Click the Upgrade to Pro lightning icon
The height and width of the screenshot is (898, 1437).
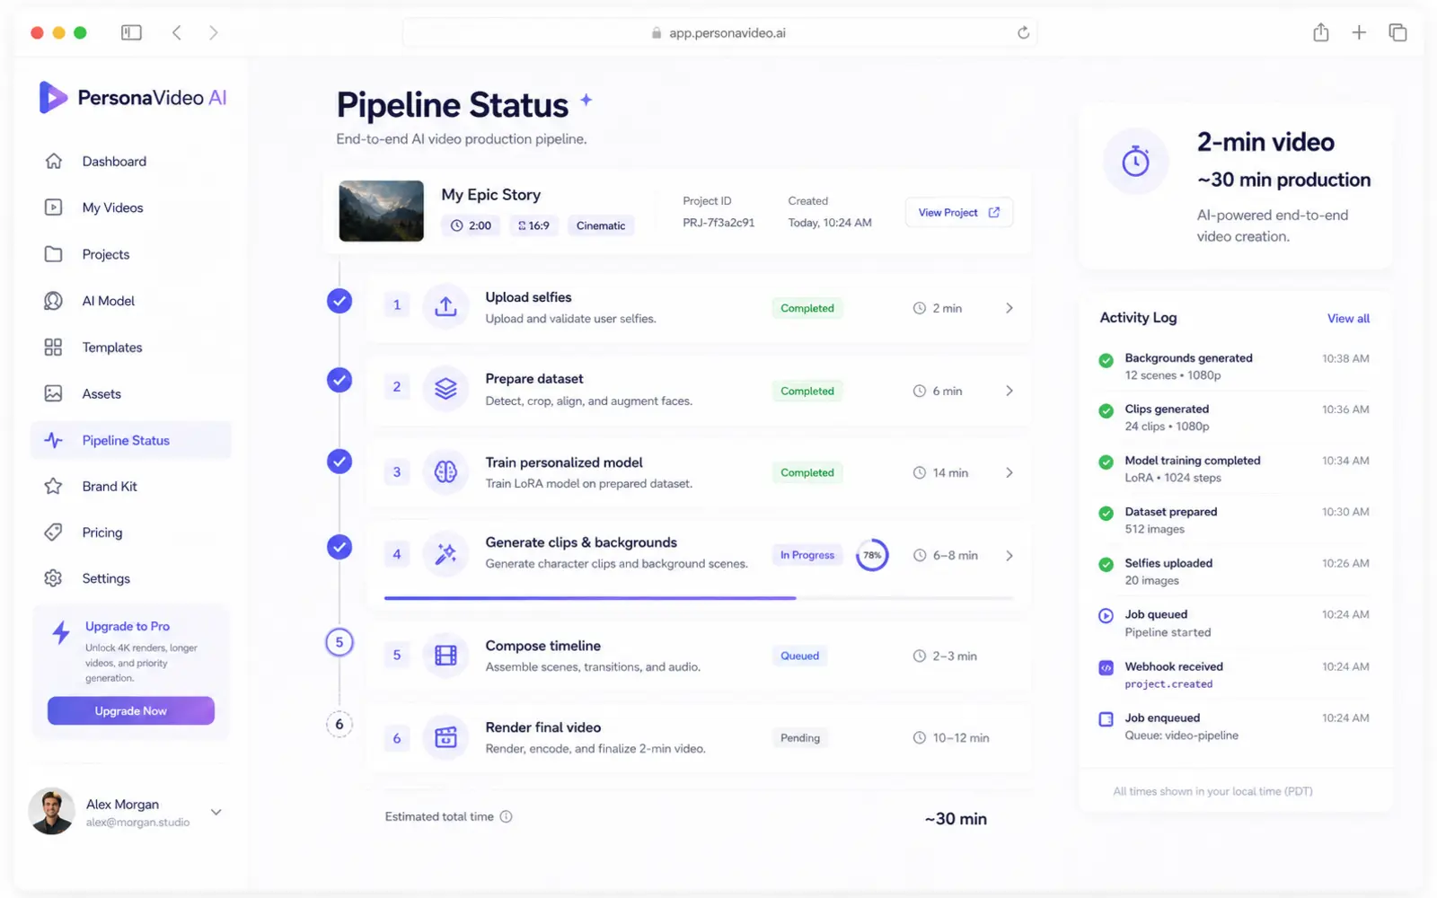point(61,632)
